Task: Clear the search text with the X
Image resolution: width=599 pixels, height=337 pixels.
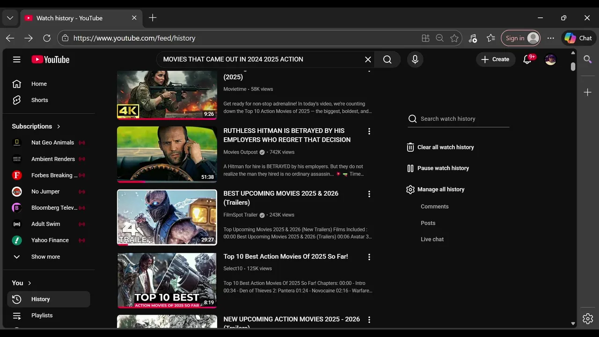Action: click(368, 59)
